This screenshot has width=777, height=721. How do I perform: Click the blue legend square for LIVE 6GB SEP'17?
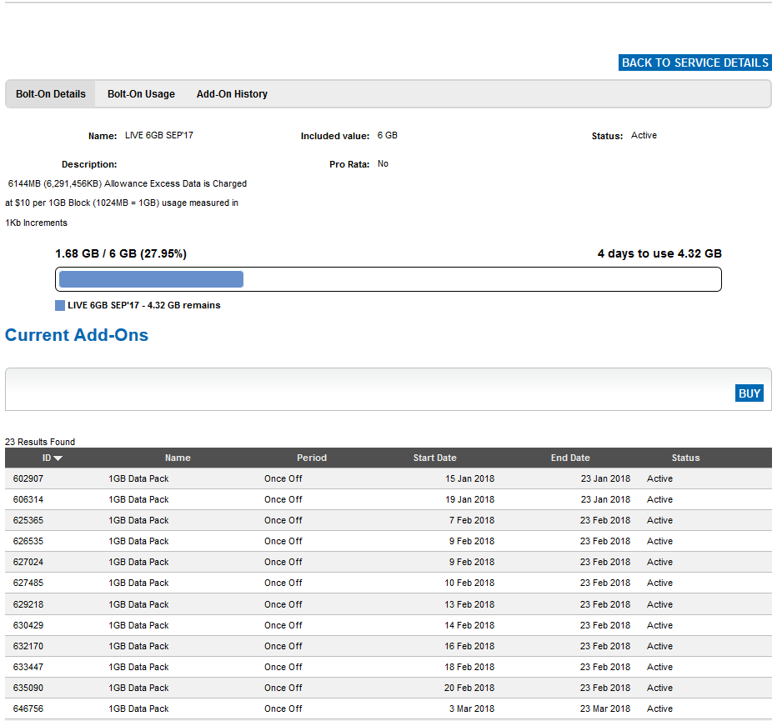(x=60, y=306)
